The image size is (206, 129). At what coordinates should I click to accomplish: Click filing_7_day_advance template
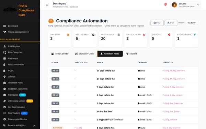(173, 87)
